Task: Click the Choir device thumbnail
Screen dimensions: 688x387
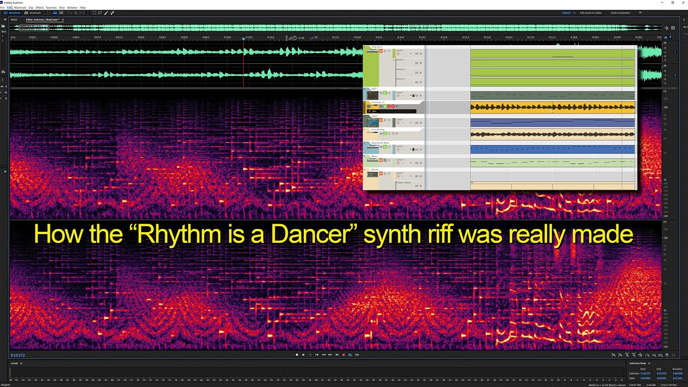Action: point(373,122)
